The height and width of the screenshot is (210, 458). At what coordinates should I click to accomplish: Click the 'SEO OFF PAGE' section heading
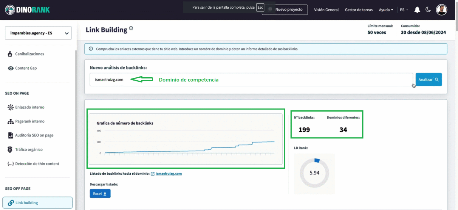click(18, 189)
